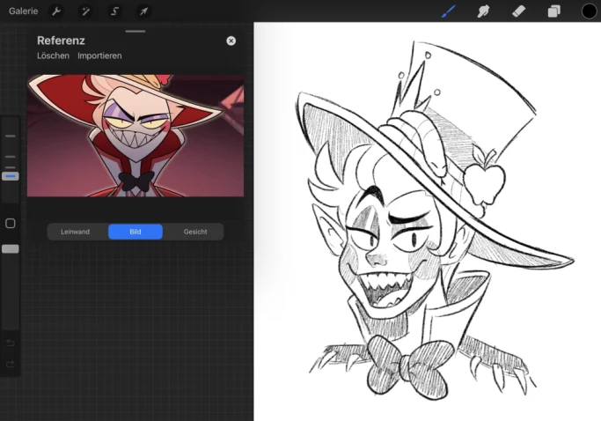Select the Bild reference tab
601x421 pixels.
(x=136, y=232)
